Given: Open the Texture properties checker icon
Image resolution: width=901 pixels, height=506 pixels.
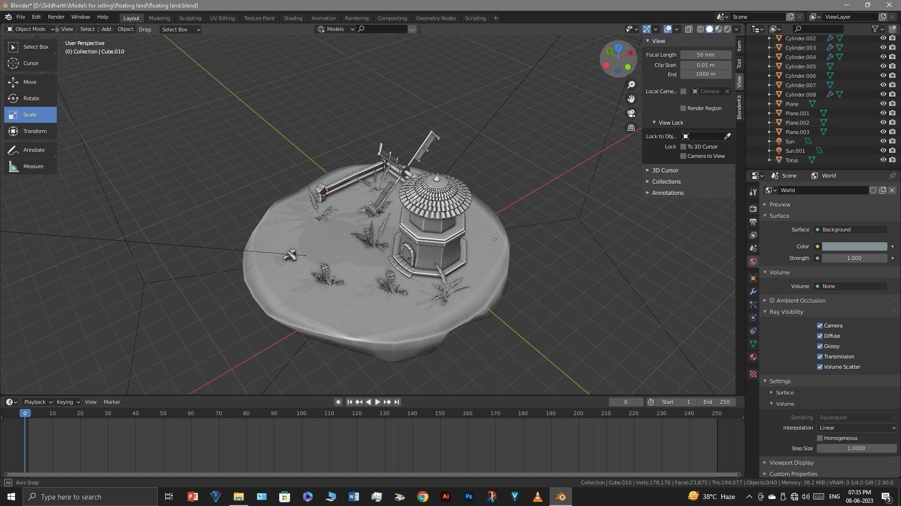Looking at the screenshot, I should (753, 374).
